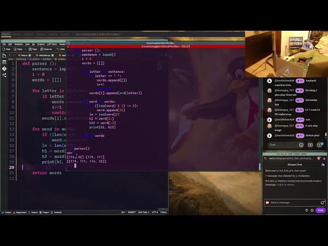This screenshot has width=328, height=246.
Task: Open the Selection menu
Action: 18,44
